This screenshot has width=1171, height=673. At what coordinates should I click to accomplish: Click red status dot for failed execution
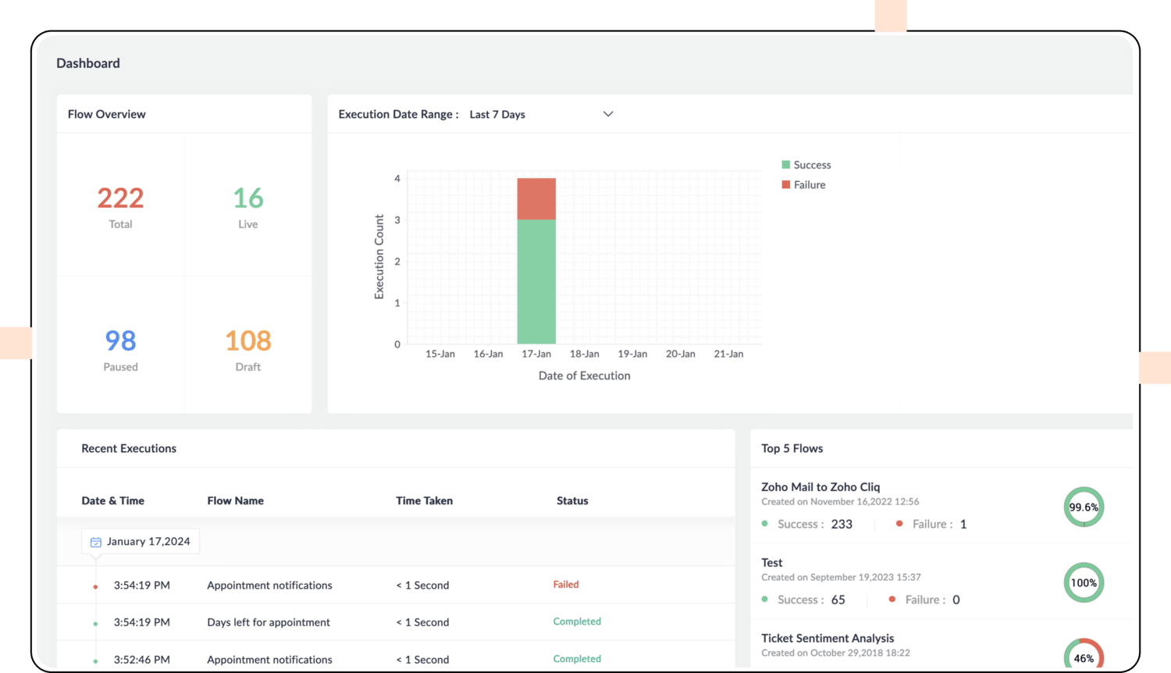[96, 586]
